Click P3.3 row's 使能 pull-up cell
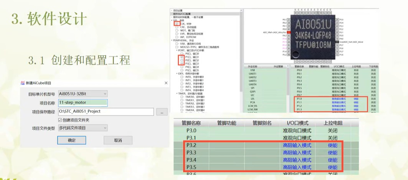The height and width of the screenshot is (180, 408). coord(332,152)
